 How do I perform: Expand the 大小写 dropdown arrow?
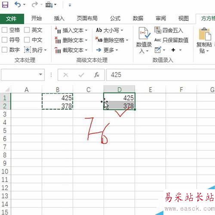[x=122, y=30]
